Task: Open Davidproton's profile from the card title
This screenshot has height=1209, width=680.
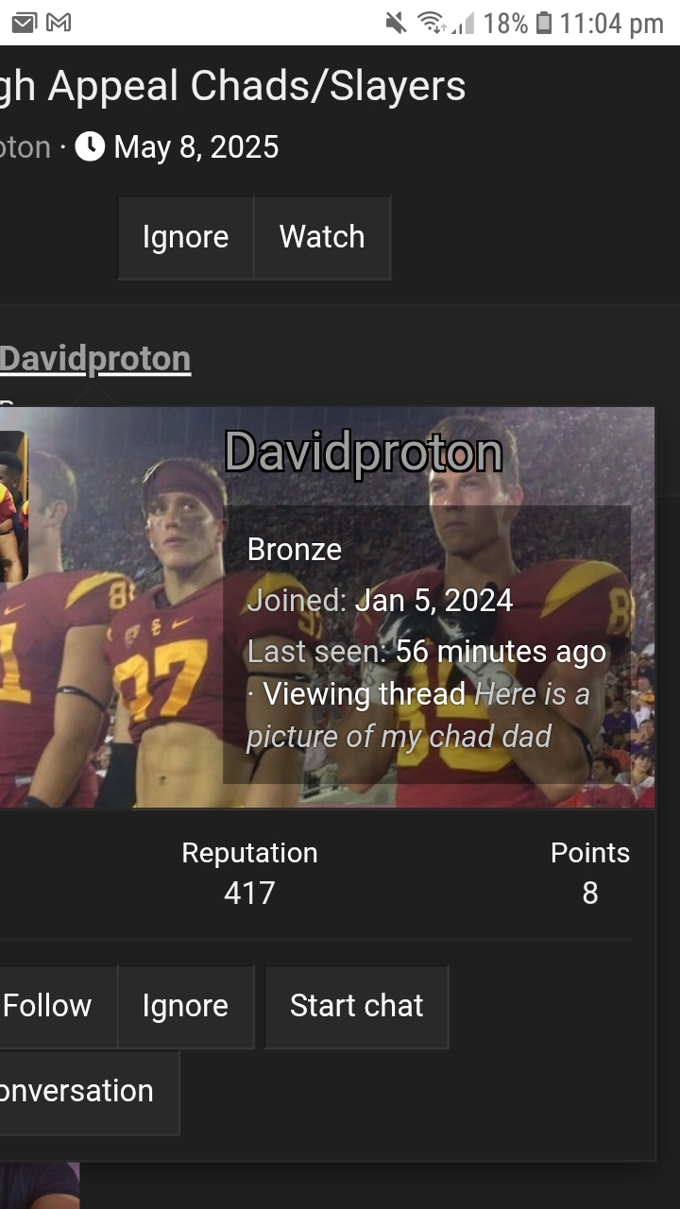Action: click(x=364, y=451)
